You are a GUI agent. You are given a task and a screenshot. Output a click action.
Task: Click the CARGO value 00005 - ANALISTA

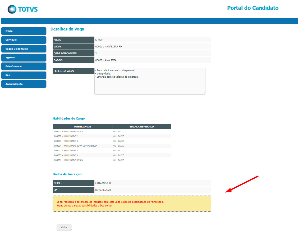(106, 60)
